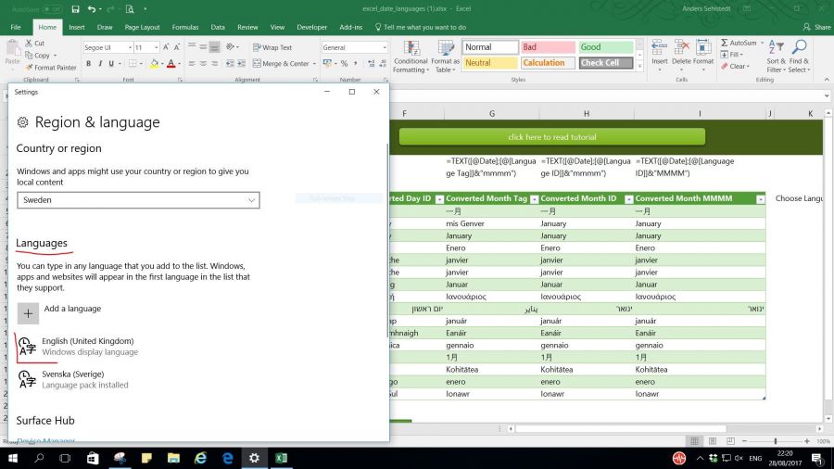
Task: Click the Format Painter brush
Action: pyautogui.click(x=30, y=68)
